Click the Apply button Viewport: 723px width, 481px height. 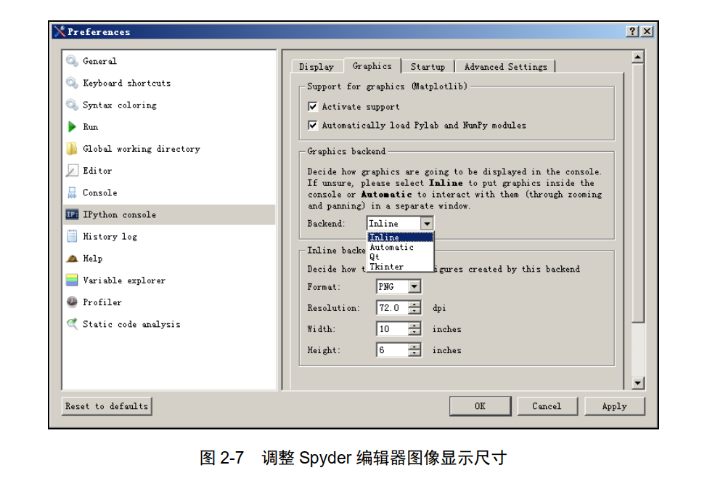point(614,406)
